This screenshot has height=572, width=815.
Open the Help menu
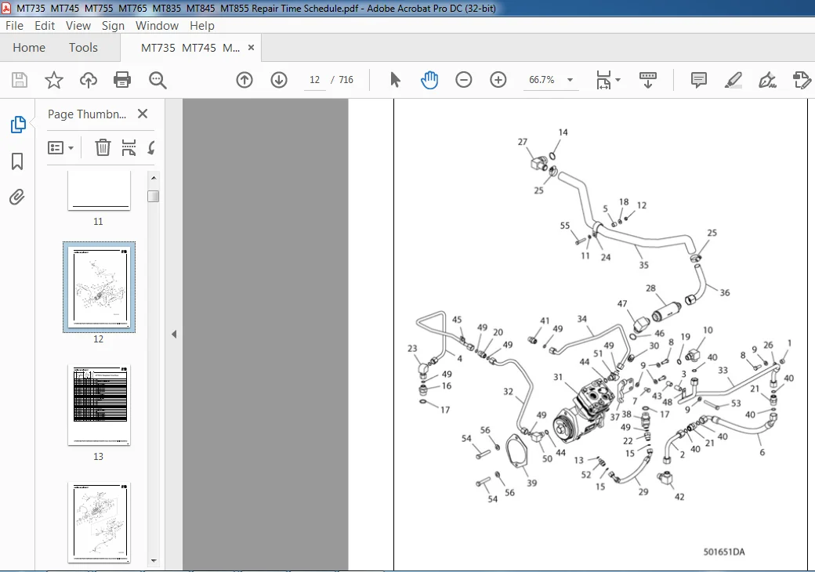[x=201, y=25]
